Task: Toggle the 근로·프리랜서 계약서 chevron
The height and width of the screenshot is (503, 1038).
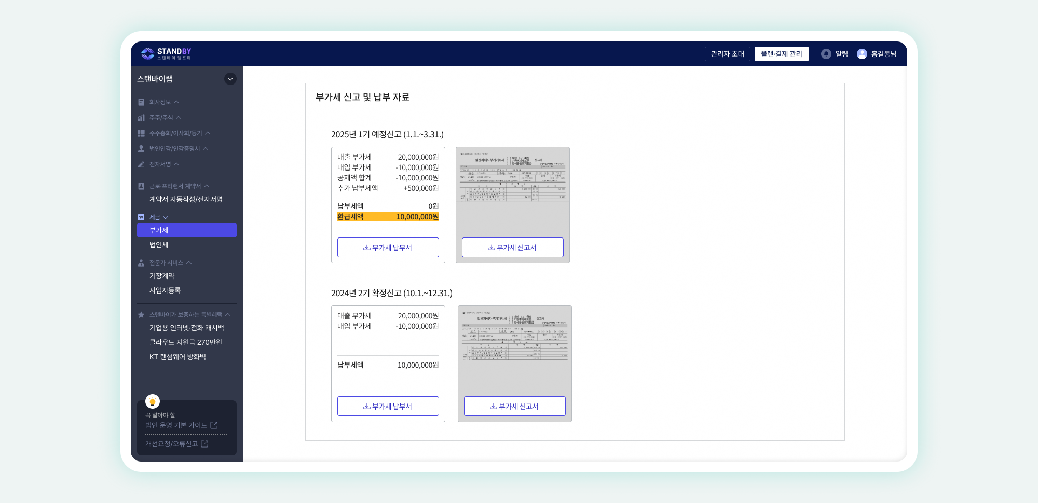Action: (207, 186)
